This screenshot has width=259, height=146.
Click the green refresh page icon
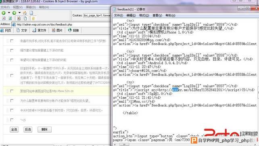click(x=10, y=18)
